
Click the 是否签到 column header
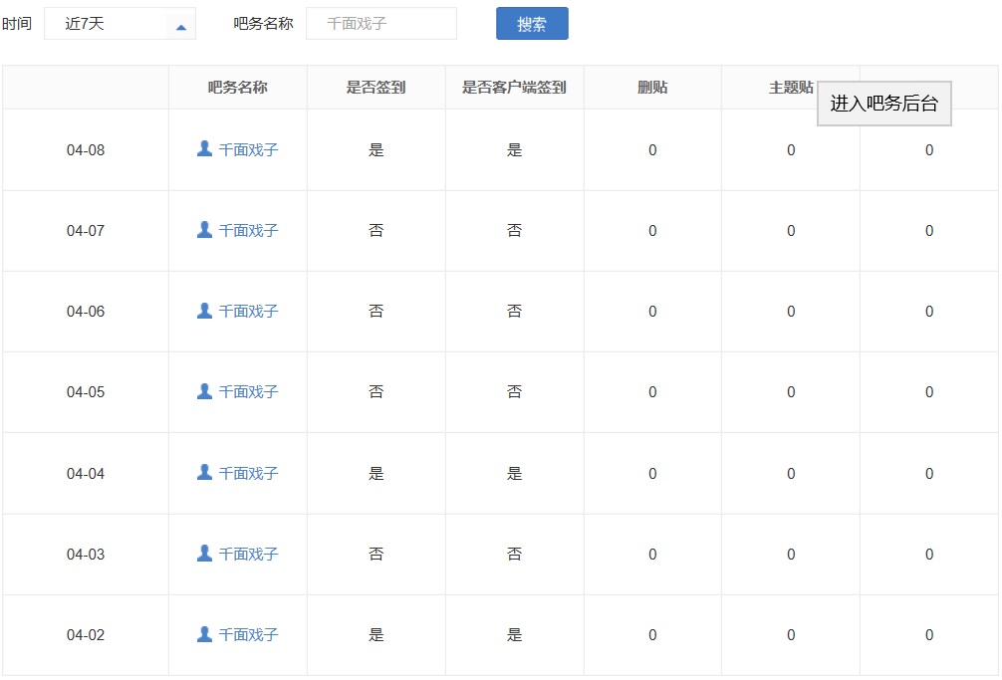376,88
